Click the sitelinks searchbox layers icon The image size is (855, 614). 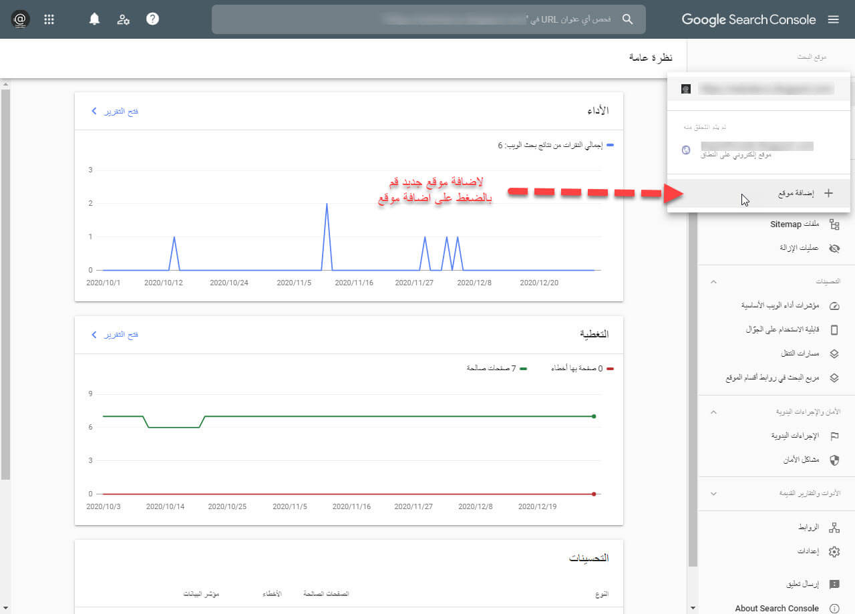tap(834, 377)
